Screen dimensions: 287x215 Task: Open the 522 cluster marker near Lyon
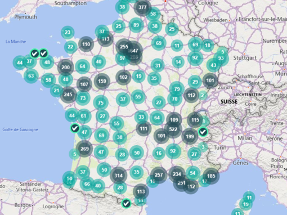tap(173, 129)
